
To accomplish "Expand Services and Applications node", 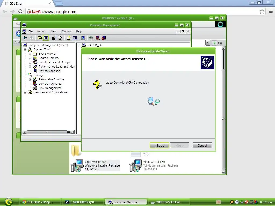I will click(25, 92).
